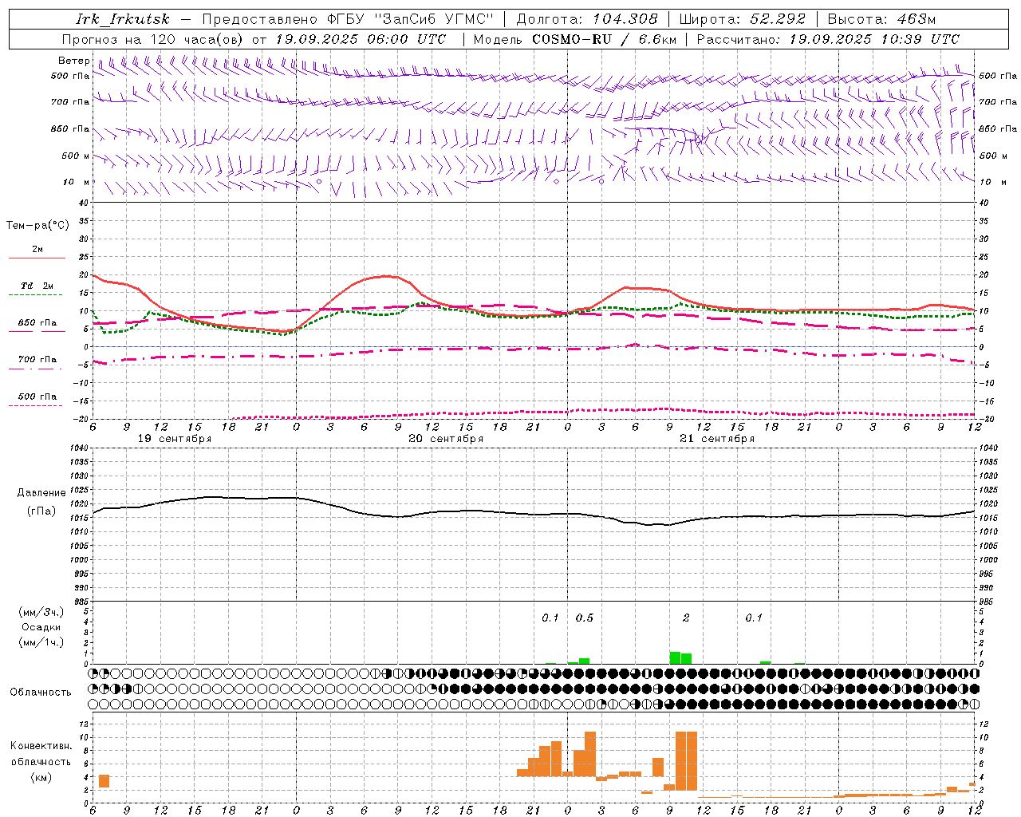Click the "2" precipitation amount value
Viewport: 1021px width, 817px height.
(686, 618)
